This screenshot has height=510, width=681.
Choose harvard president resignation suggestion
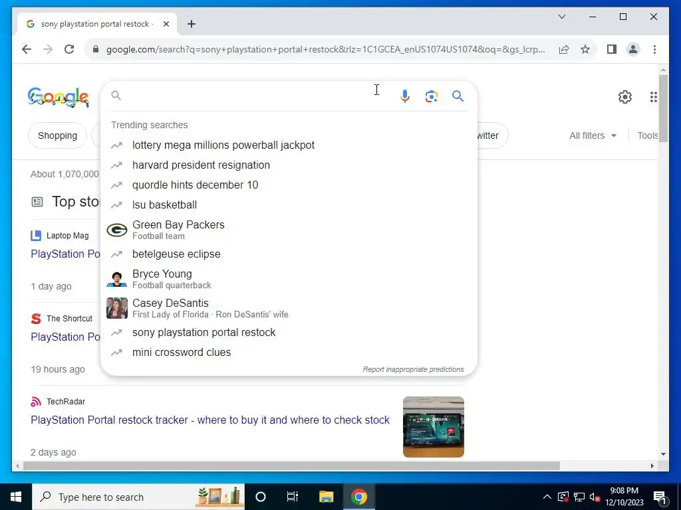pyautogui.click(x=289, y=165)
